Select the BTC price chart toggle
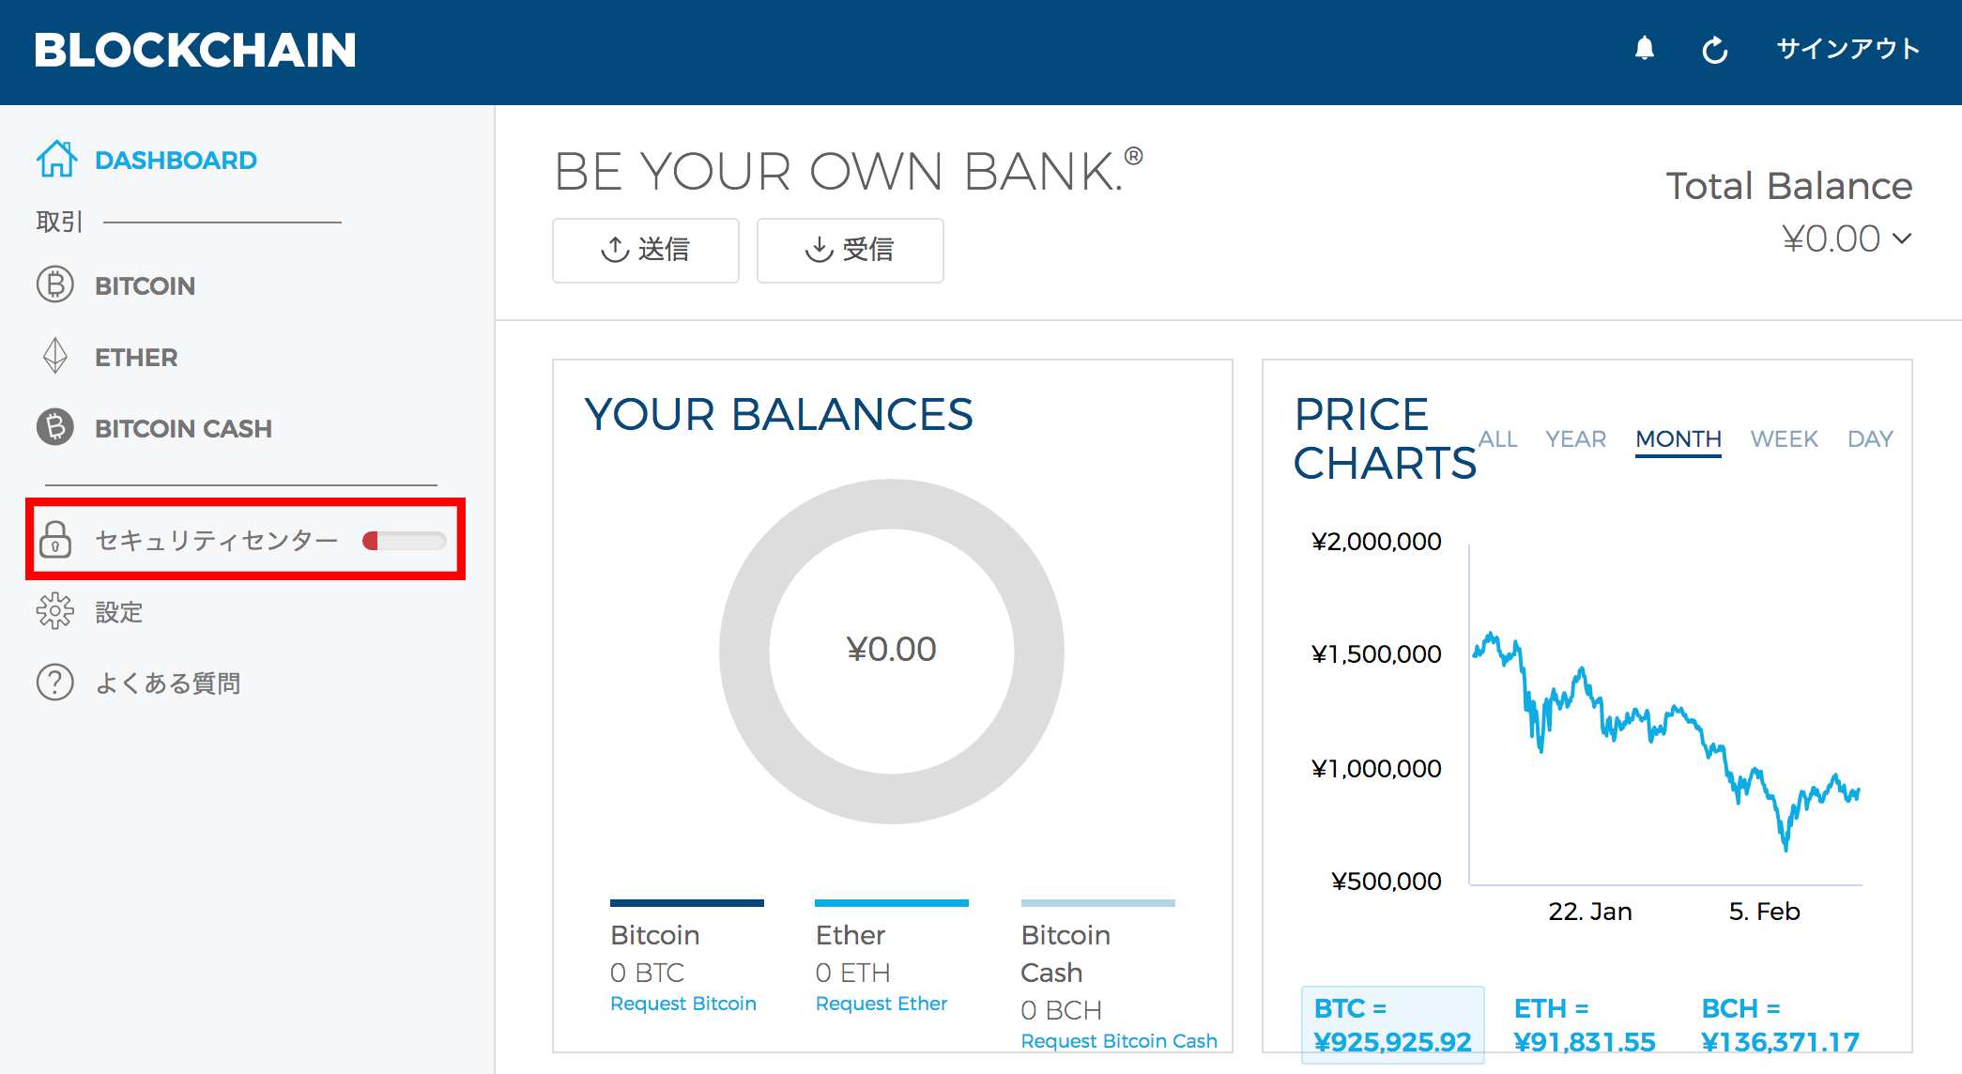This screenshot has width=1962, height=1074. point(1392,1024)
